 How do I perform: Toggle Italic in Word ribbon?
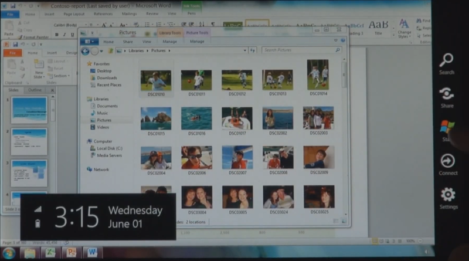point(64,35)
